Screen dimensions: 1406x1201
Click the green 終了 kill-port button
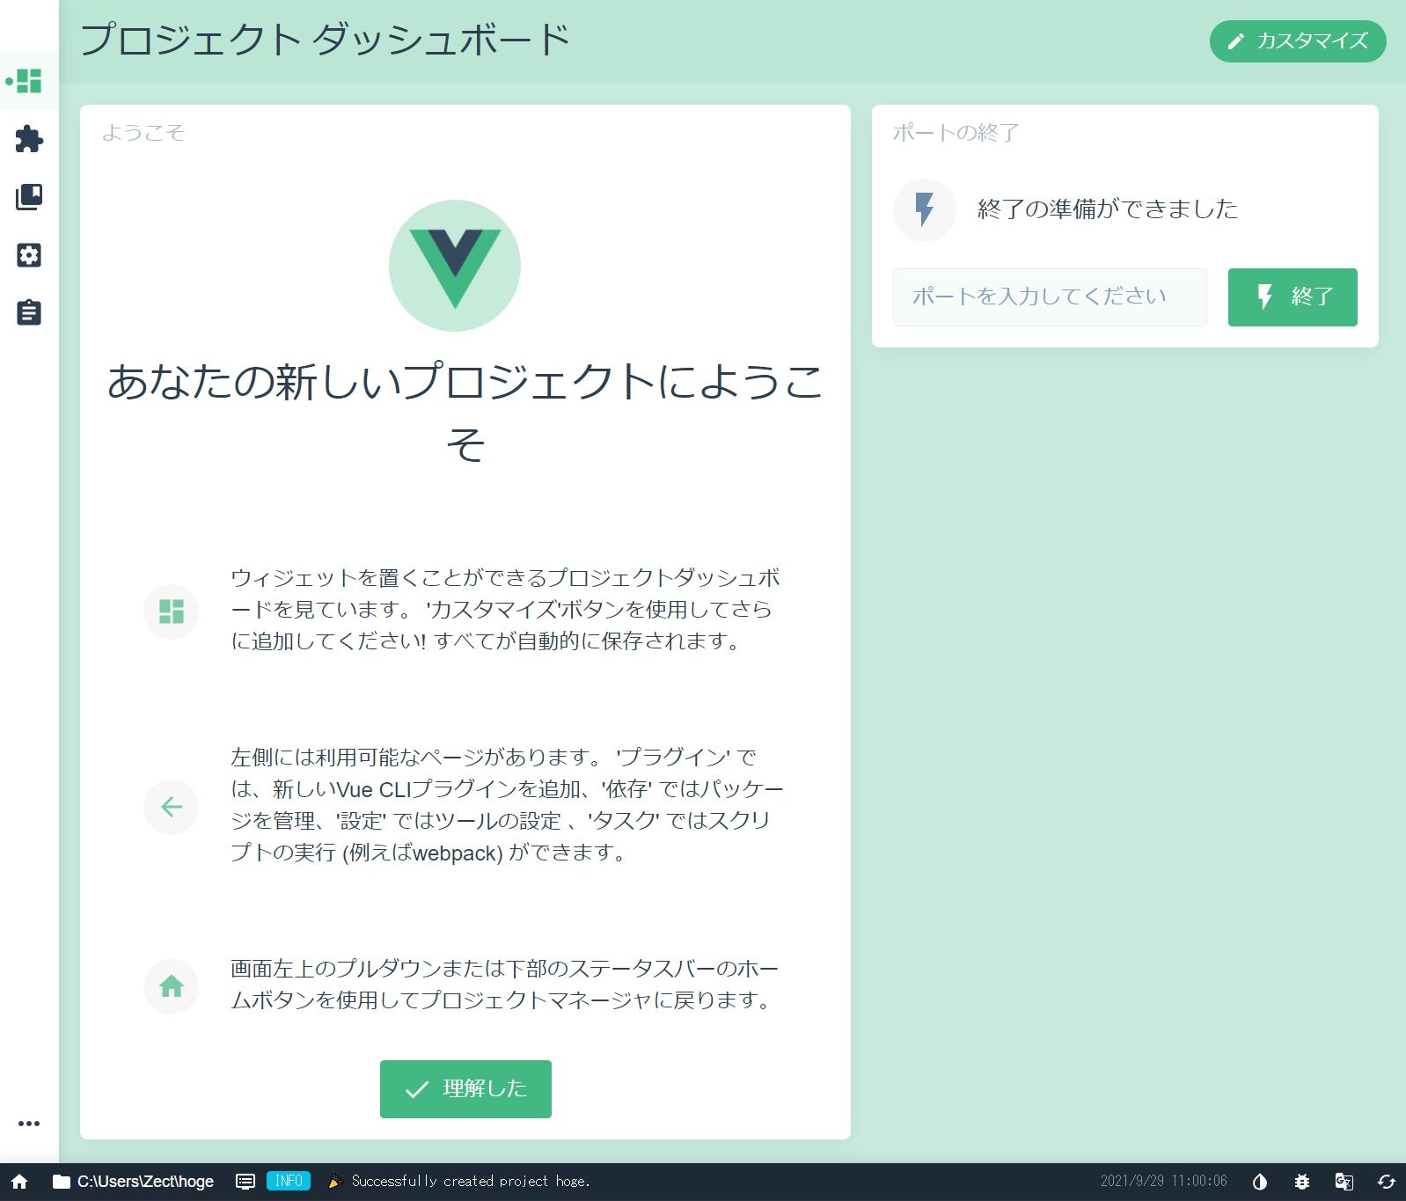point(1292,297)
